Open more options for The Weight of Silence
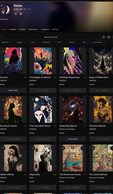Viewport: 113px width, 194px height. click(53, 51)
